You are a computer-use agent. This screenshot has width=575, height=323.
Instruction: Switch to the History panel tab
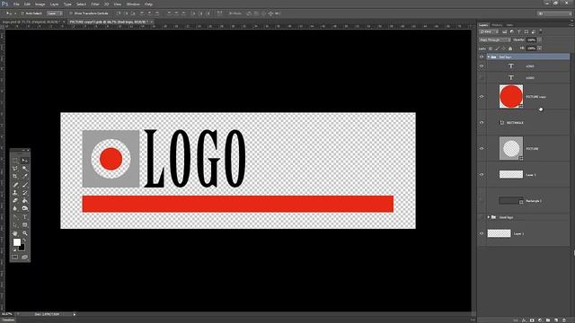497,25
